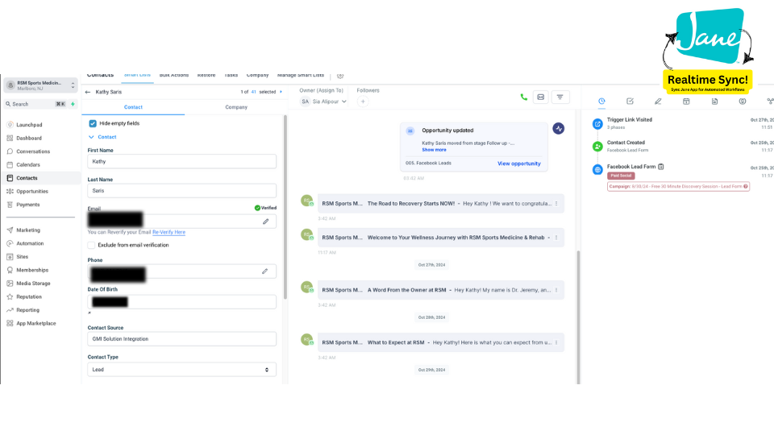Go to next contact arrow after selected
Viewport: 774px width, 435px height.
(281, 92)
